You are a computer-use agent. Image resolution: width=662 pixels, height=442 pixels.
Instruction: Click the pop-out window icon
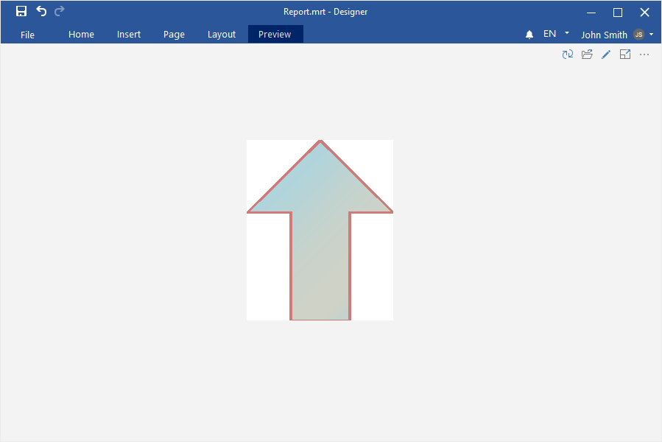625,55
